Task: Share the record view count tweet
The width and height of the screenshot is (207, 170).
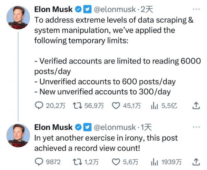Action: click(196, 161)
